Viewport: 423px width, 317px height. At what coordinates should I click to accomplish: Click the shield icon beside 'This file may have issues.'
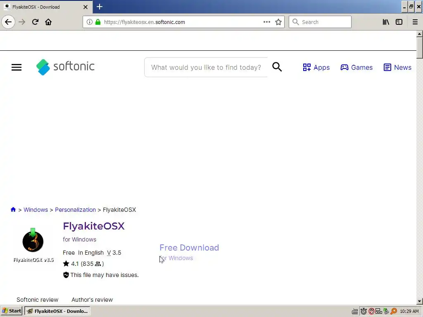point(66,275)
